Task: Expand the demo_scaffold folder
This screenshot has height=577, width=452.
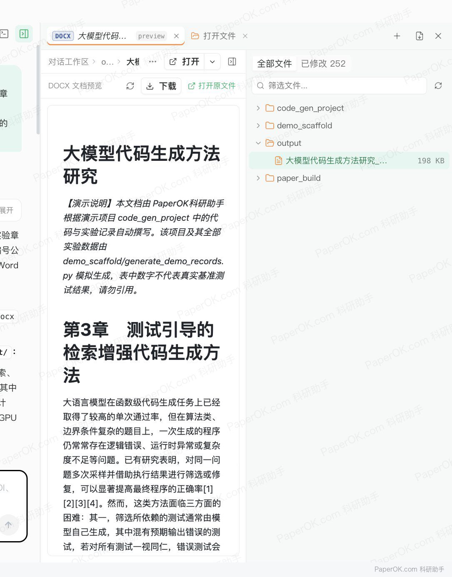Action: coord(258,125)
